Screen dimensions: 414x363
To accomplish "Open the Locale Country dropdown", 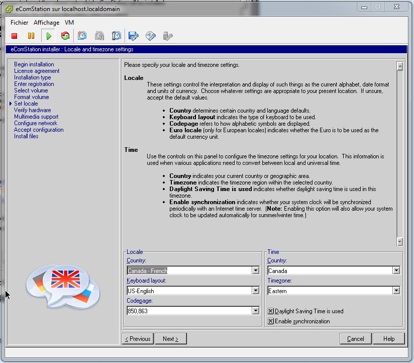I will [256, 270].
